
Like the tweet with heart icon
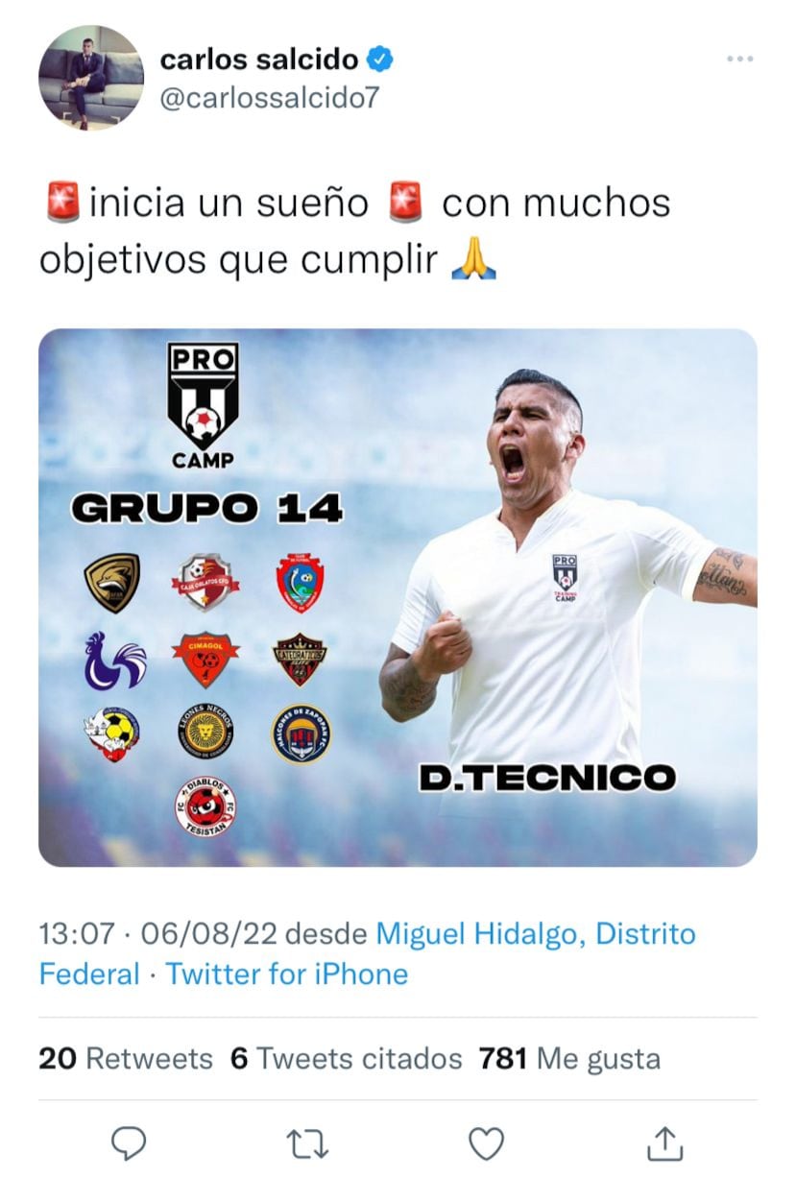coord(487,1142)
